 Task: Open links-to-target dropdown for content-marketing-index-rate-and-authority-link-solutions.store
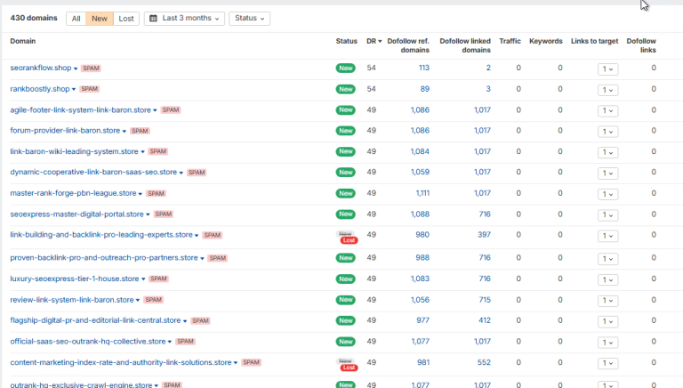[607, 363]
